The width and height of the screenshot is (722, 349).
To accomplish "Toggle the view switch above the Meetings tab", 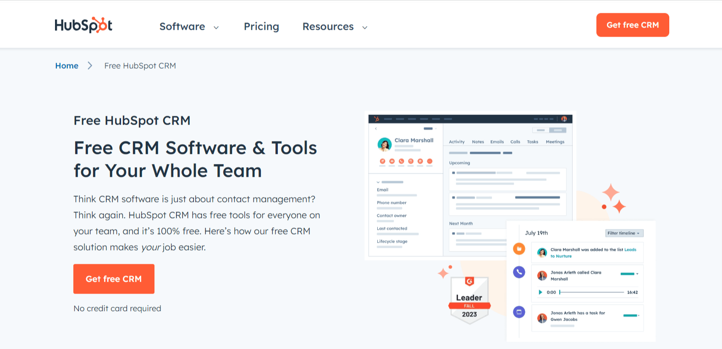I will tap(549, 130).
